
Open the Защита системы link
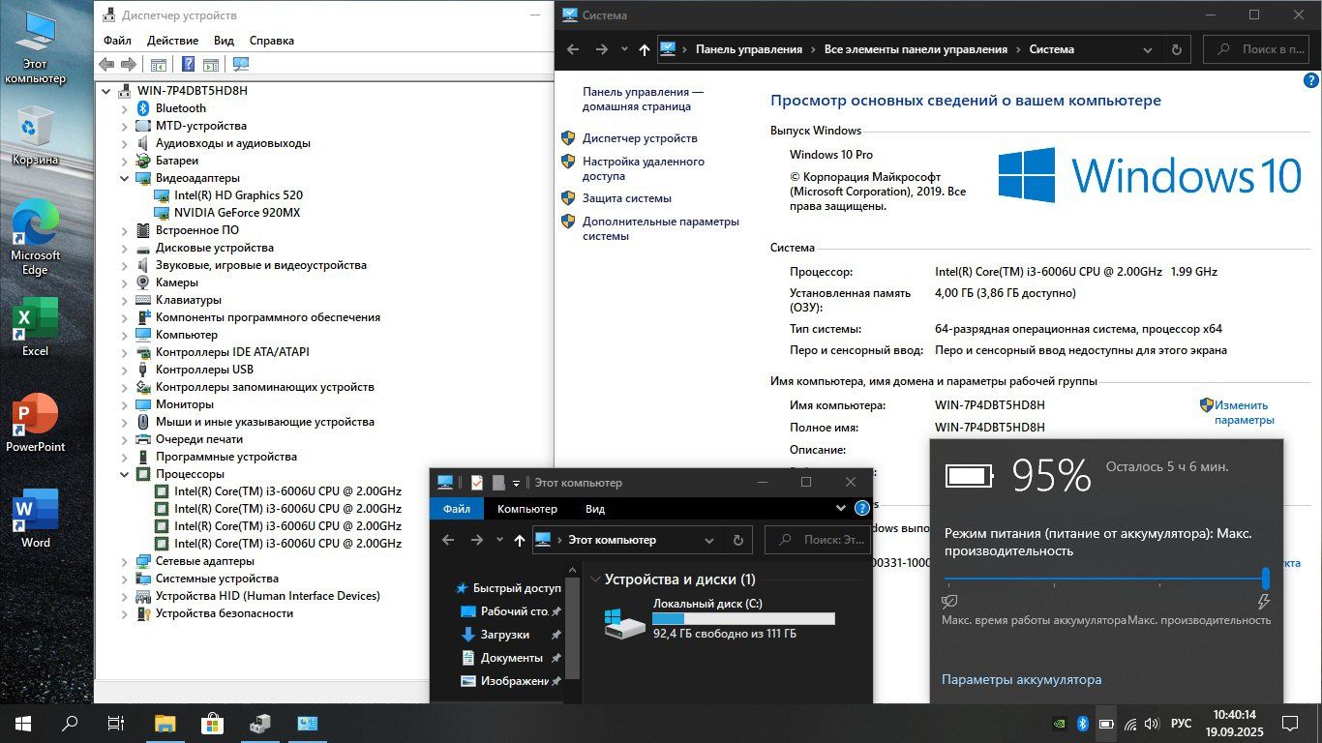coord(627,198)
